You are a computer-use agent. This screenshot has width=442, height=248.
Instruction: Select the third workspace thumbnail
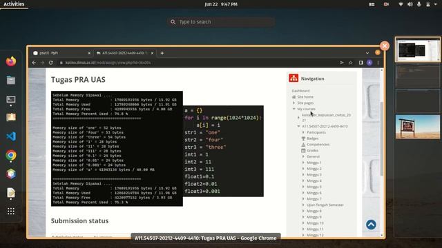tap(417, 101)
